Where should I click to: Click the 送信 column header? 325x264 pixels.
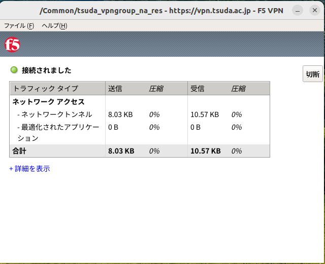115,88
